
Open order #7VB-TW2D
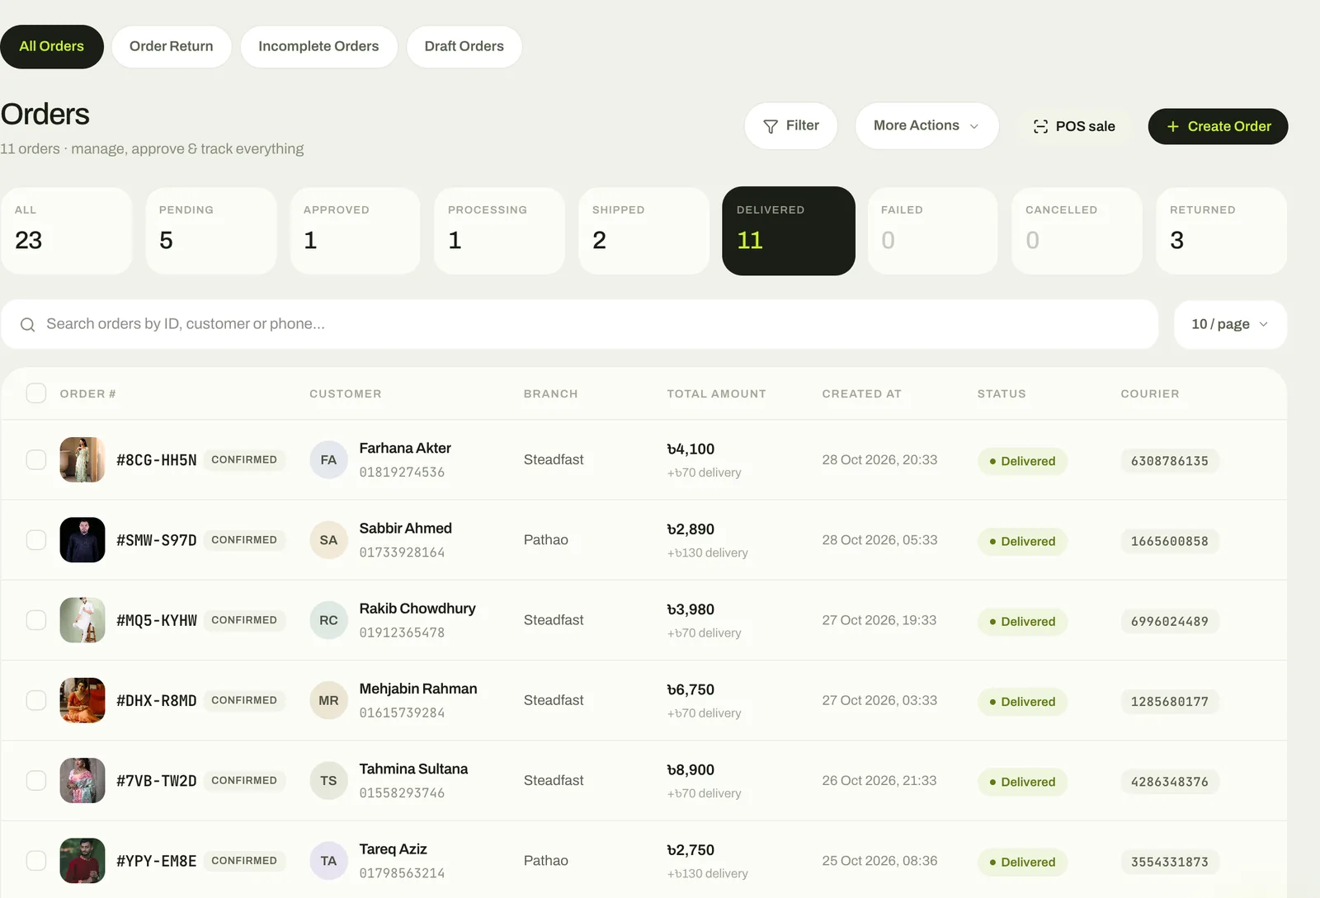coord(157,780)
